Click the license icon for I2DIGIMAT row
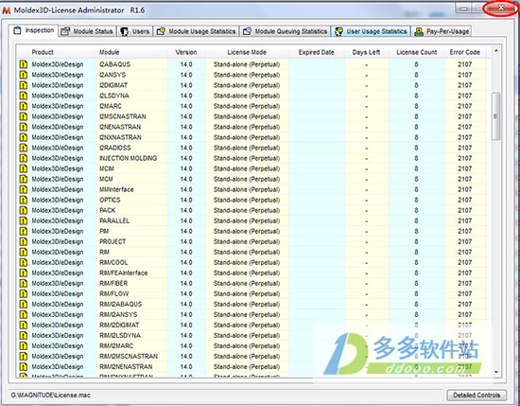 coord(23,85)
